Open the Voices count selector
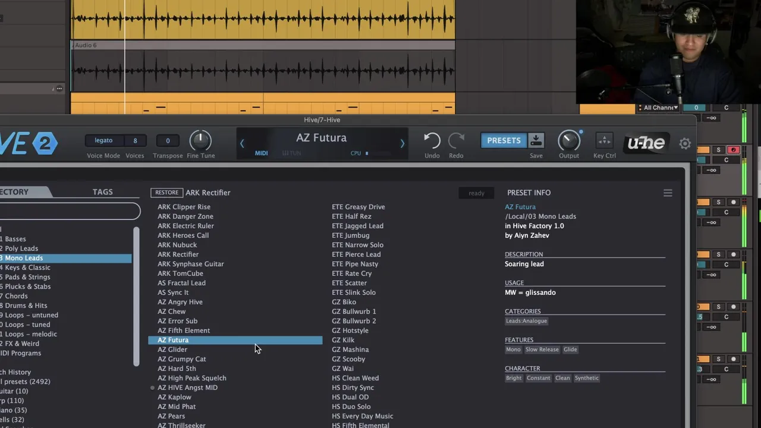This screenshot has width=761, height=428. point(135,140)
